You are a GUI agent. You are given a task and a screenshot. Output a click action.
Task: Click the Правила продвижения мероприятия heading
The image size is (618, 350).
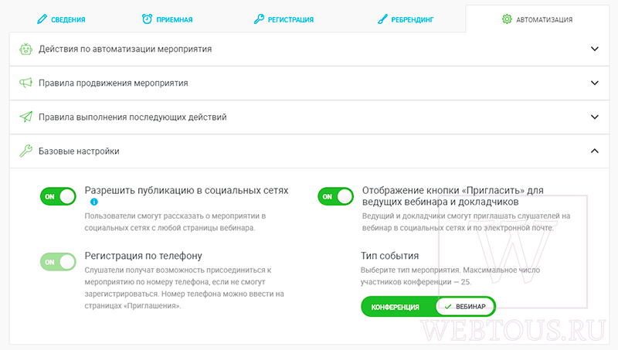coord(113,83)
